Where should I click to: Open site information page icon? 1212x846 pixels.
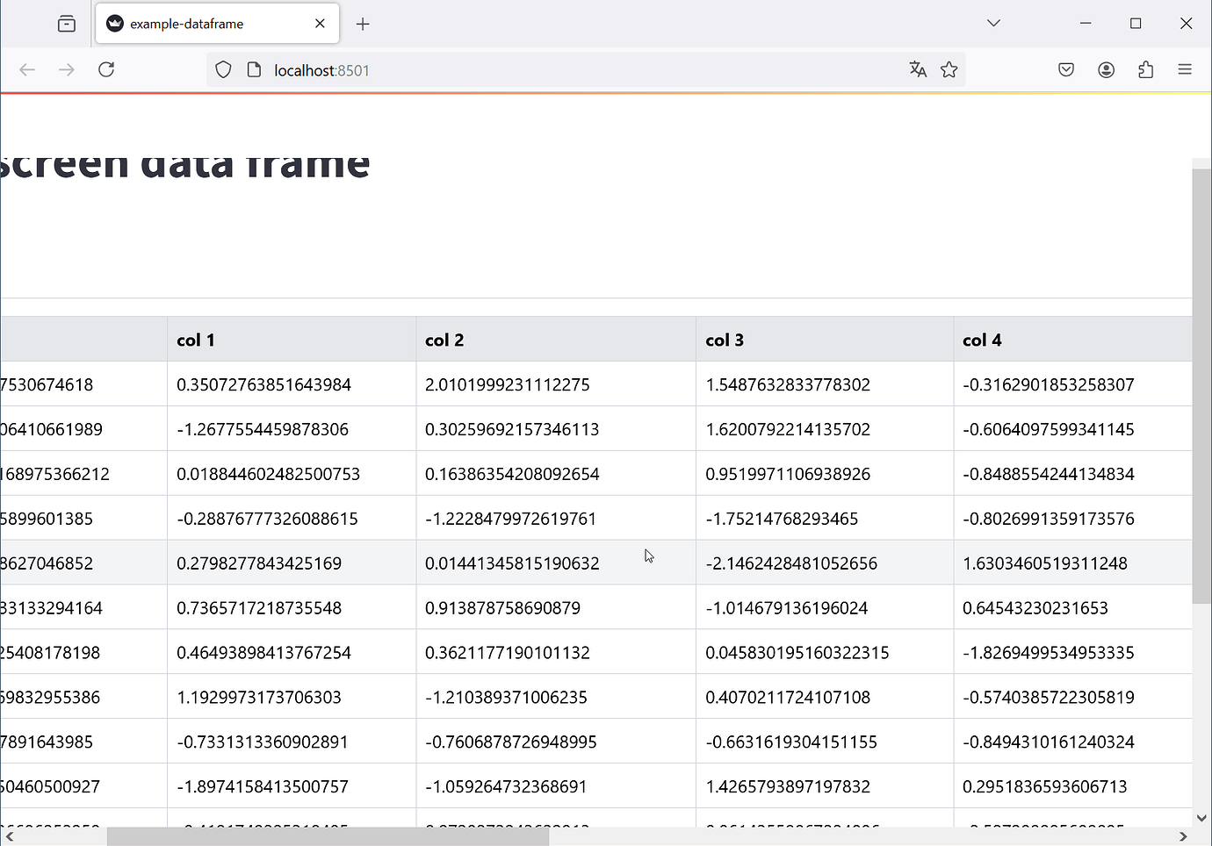[x=255, y=69]
